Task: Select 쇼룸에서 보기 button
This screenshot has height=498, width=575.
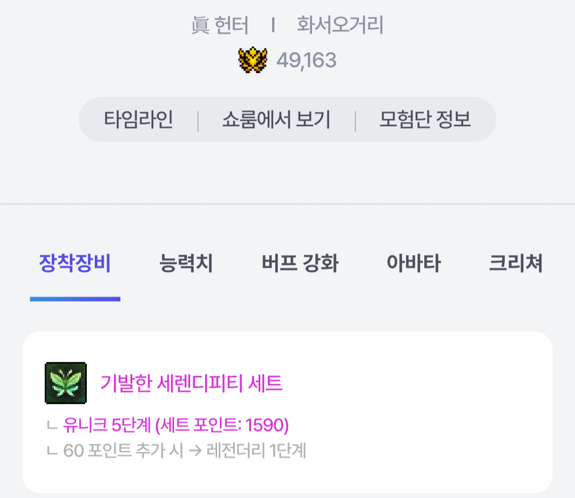Action: tap(276, 120)
